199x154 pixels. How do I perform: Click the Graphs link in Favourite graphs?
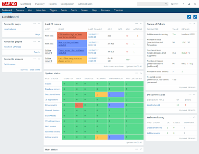click(x=37, y=52)
